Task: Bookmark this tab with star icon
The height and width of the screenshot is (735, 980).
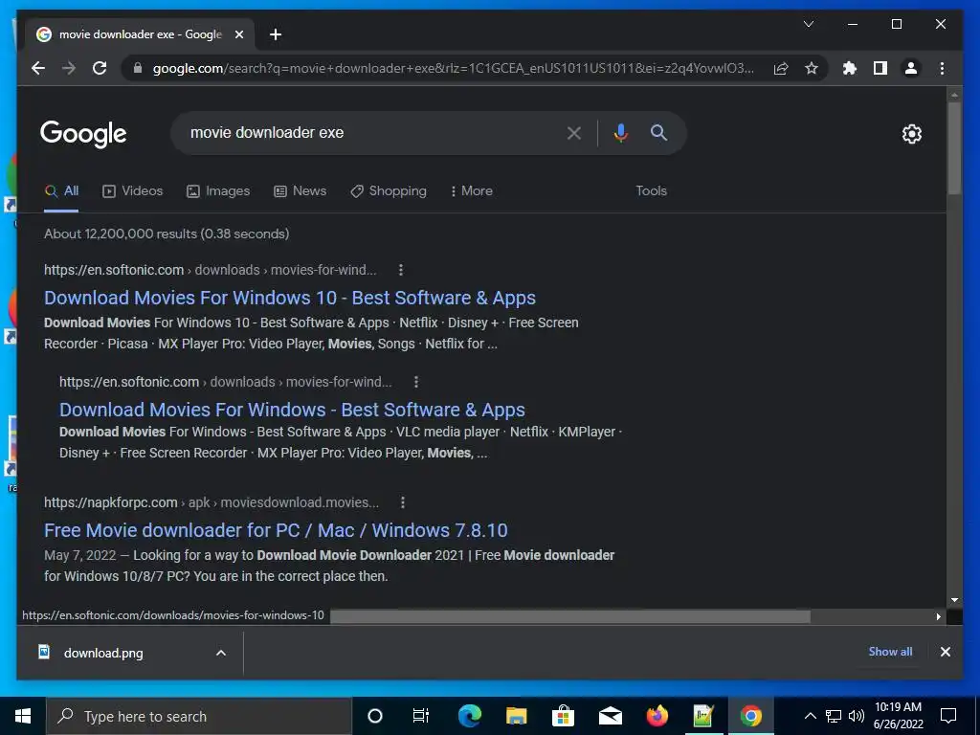Action: [x=812, y=68]
